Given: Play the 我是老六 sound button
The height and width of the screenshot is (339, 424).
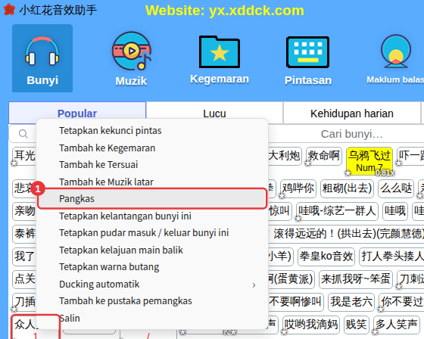Looking at the screenshot, I should click(351, 301).
